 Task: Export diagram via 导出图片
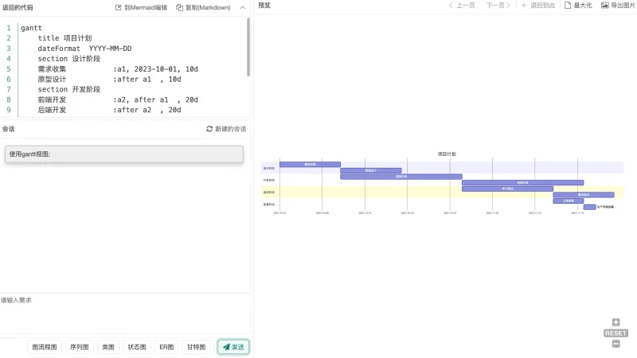point(618,6)
